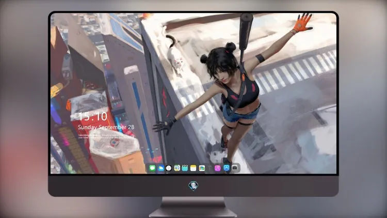Image resolution: width=387 pixels, height=218 pixels.
Task: Click the Sunday September 28 date text
Action: click(106, 127)
